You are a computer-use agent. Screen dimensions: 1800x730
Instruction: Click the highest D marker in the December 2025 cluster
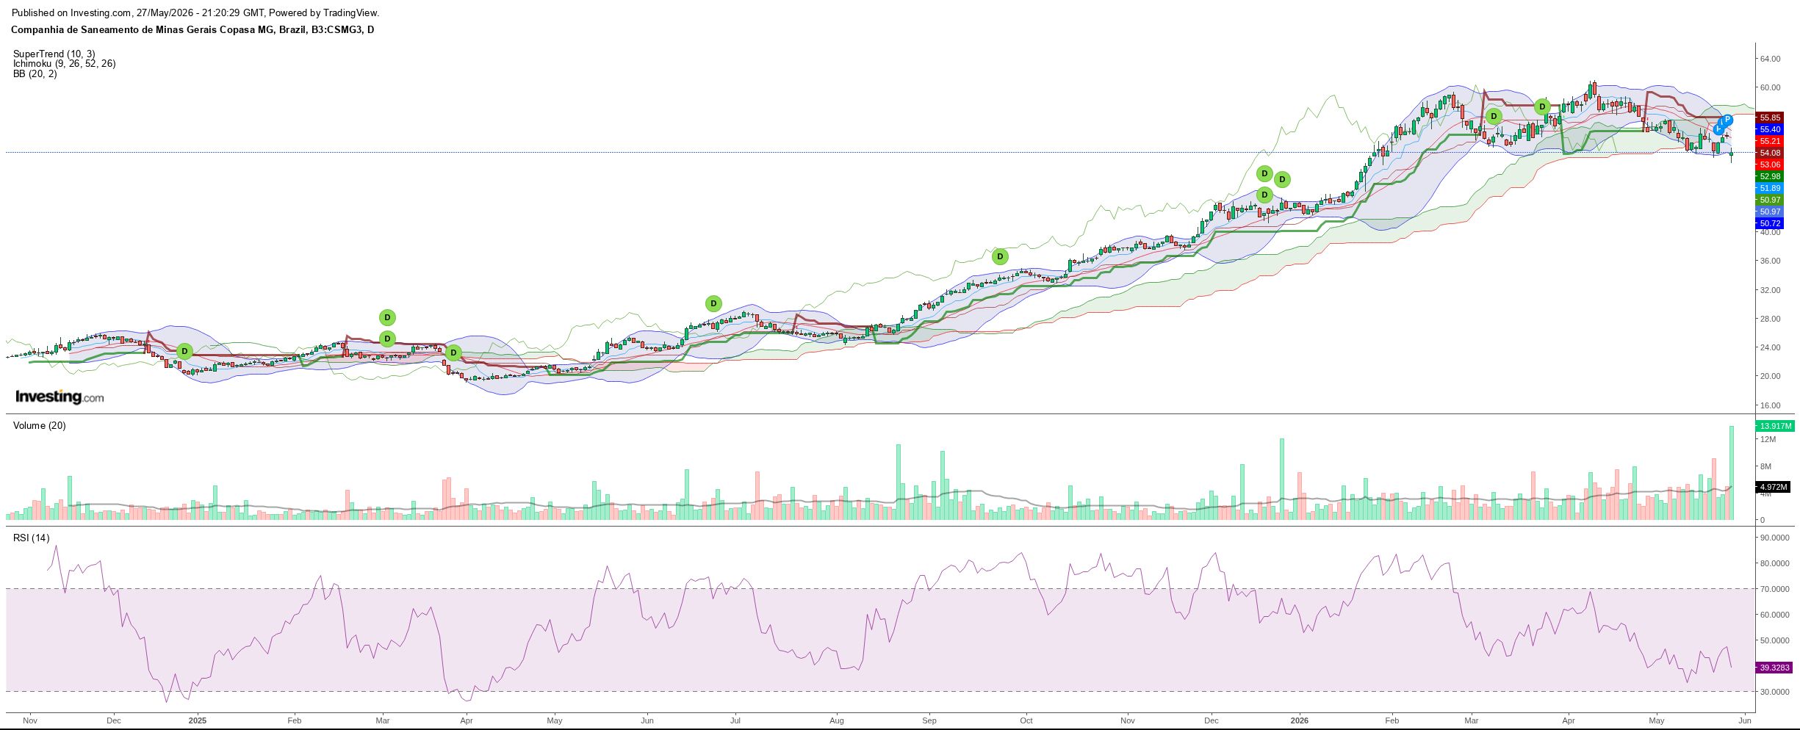(1264, 173)
